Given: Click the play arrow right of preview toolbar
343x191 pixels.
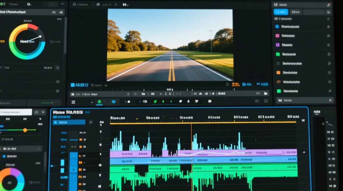Looking at the screenshot, I should [x=266, y=93].
